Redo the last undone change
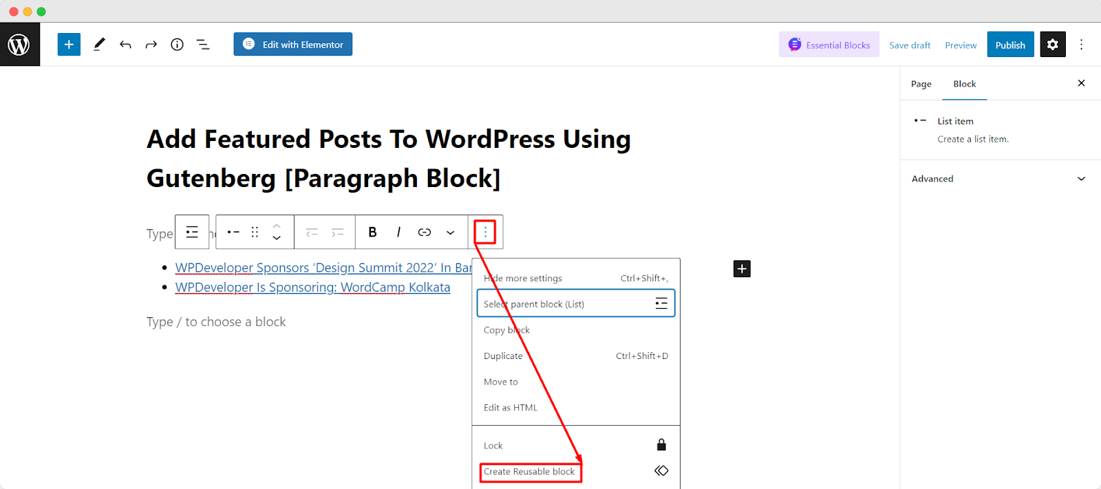The width and height of the screenshot is (1101, 489). [x=151, y=45]
